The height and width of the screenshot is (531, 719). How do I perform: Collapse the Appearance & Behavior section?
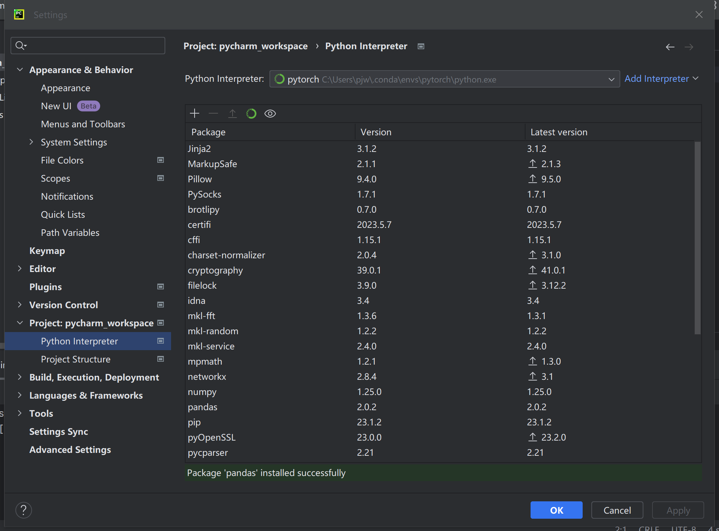tap(20, 69)
